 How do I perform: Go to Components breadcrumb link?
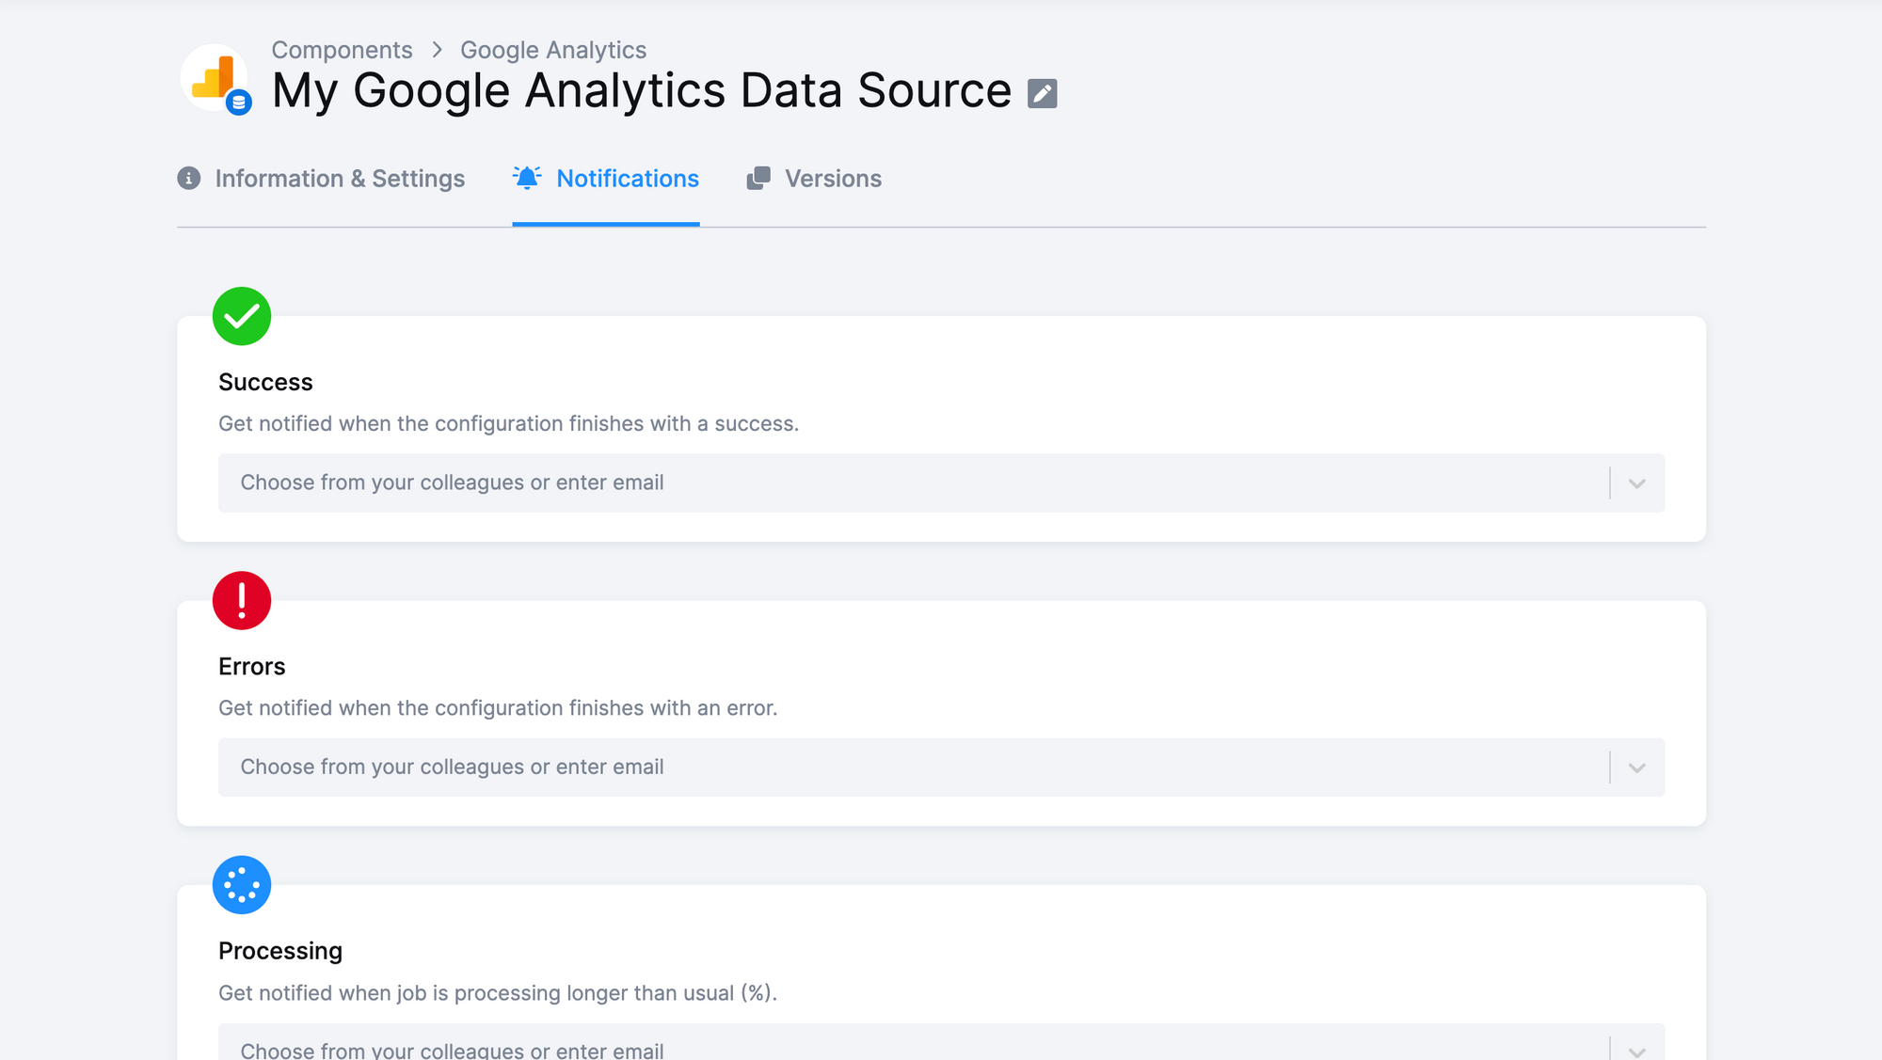(x=342, y=50)
